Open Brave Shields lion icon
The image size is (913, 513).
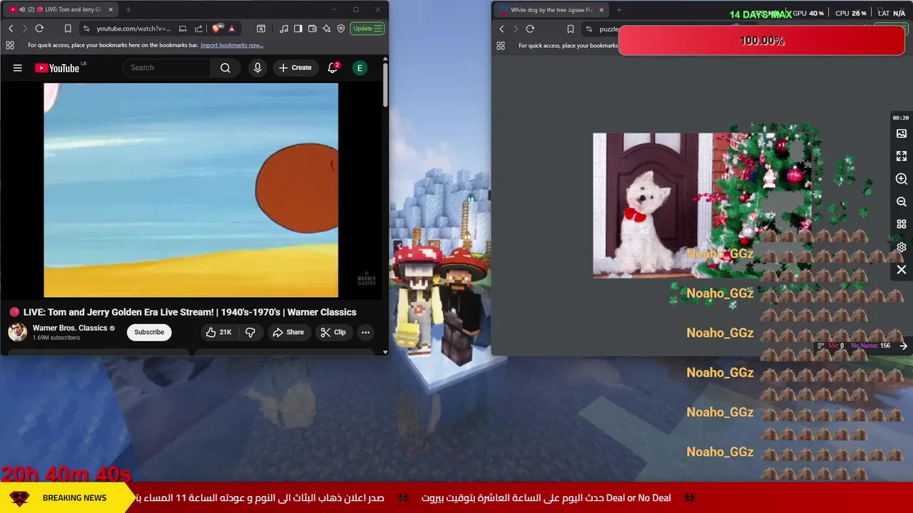pyautogui.click(x=217, y=28)
